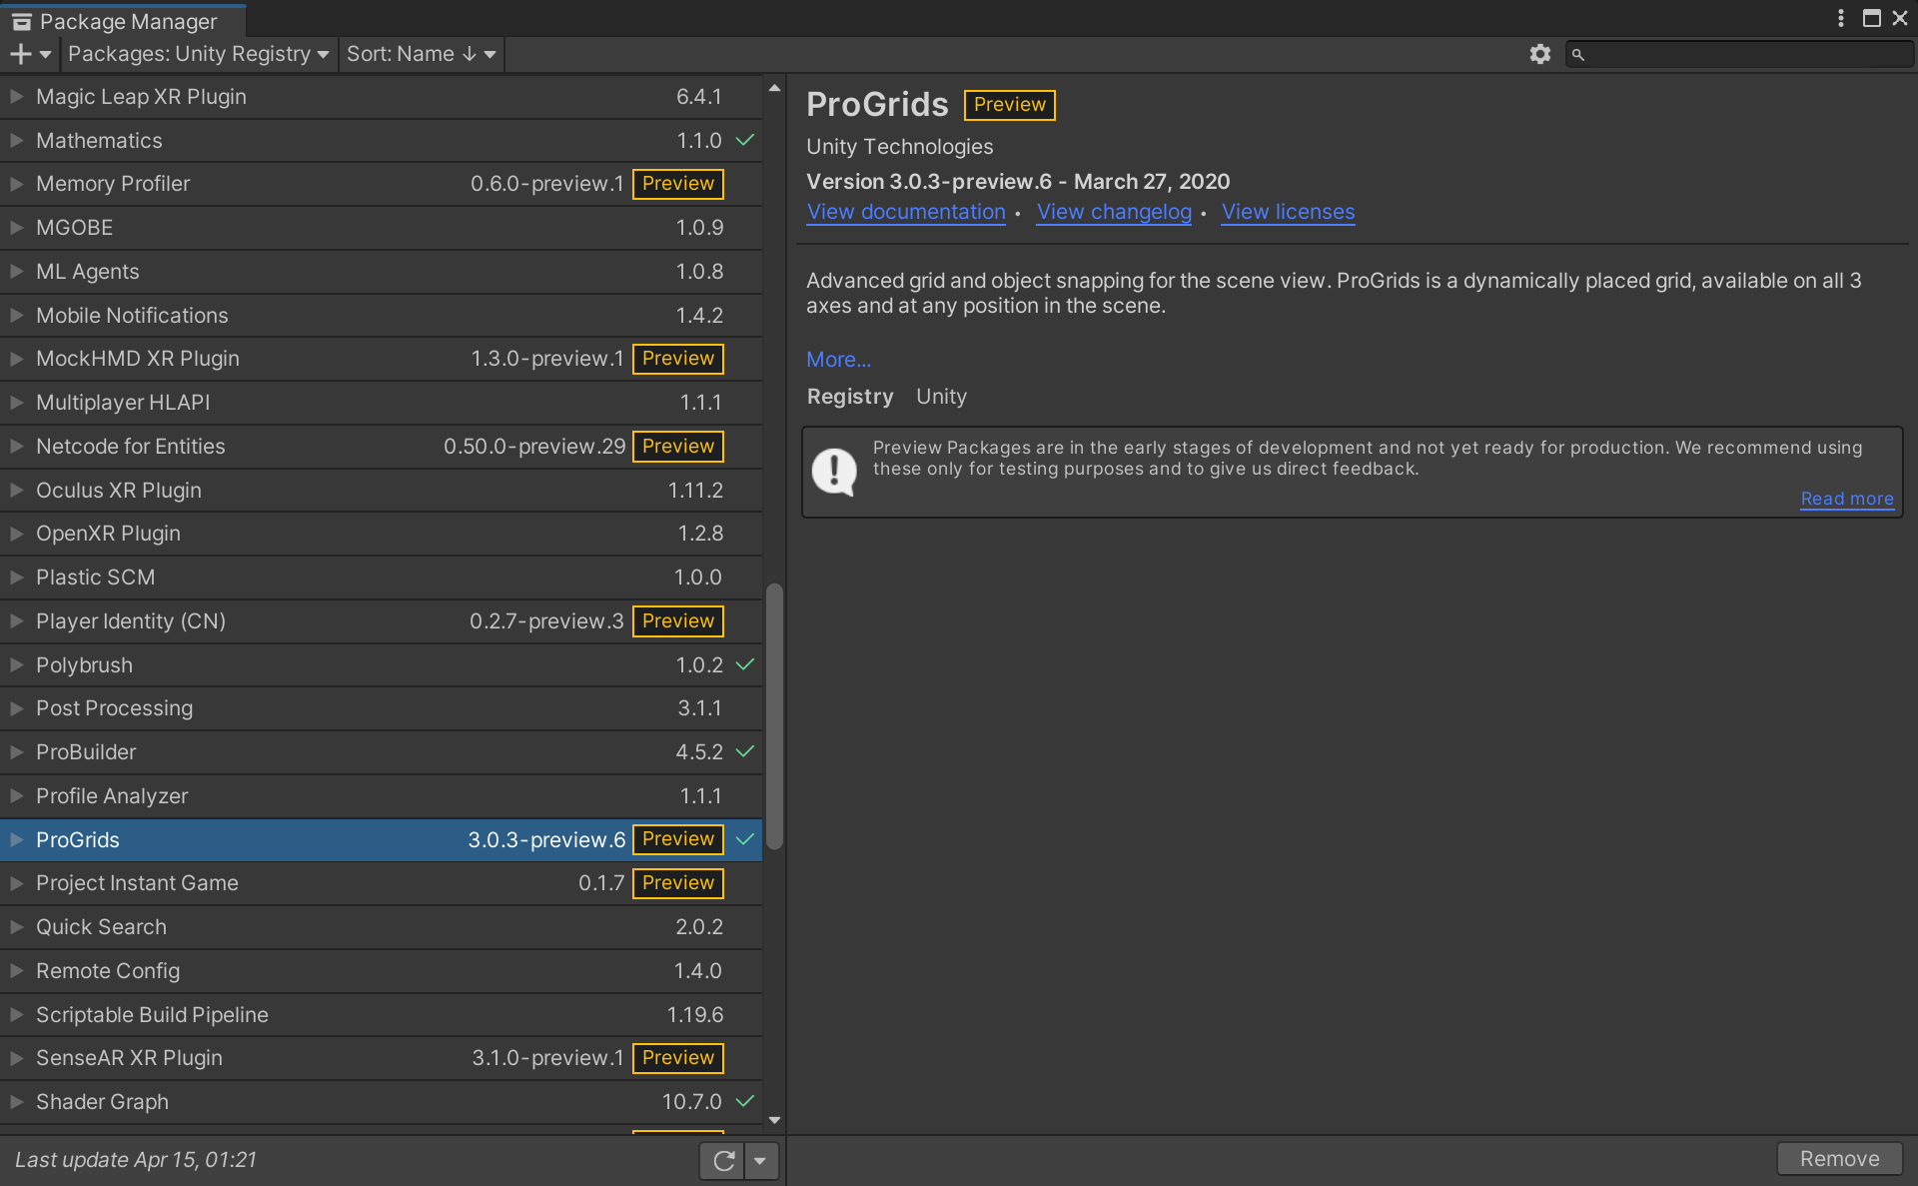Click the Read more link in warning
This screenshot has height=1186, width=1918.
pyautogui.click(x=1848, y=496)
